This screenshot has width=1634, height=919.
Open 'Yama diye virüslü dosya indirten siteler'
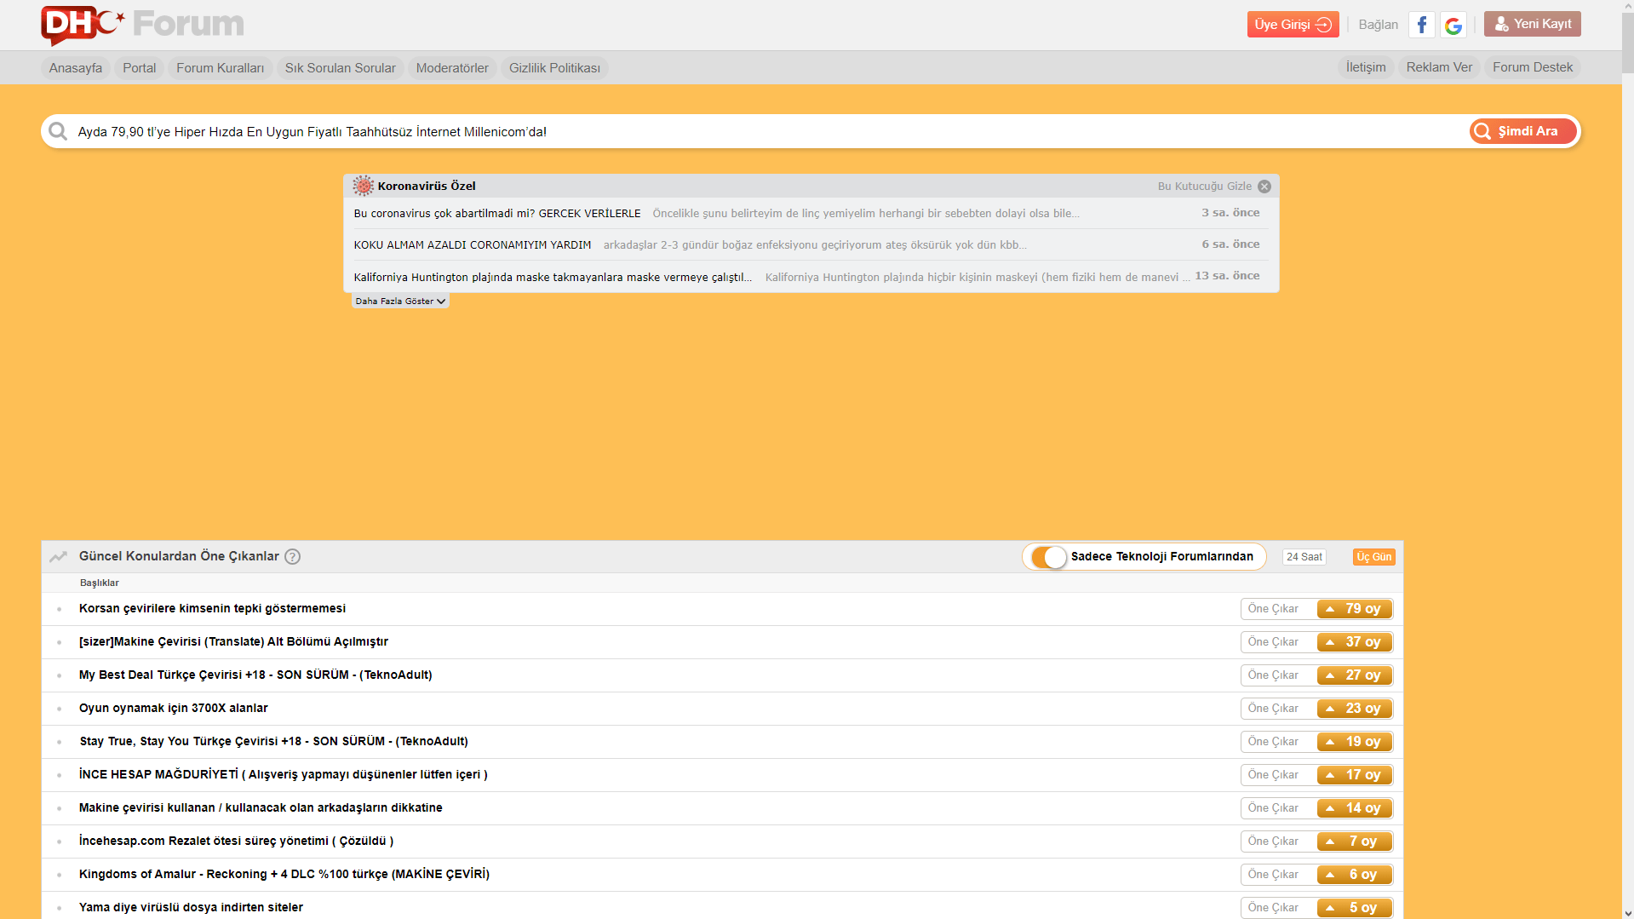pyautogui.click(x=191, y=907)
